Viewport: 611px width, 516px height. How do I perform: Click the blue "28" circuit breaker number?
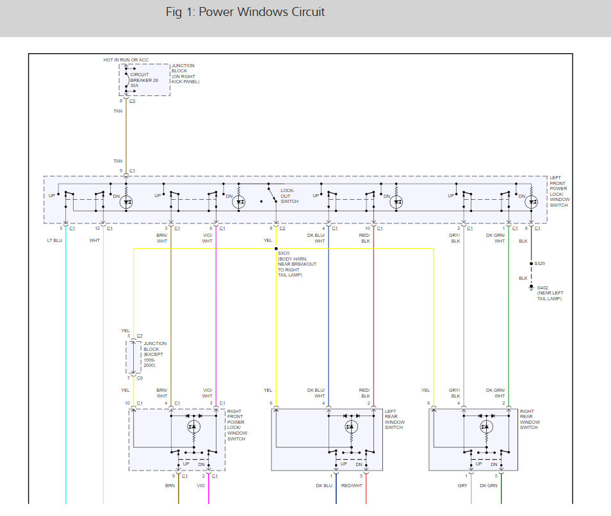155,80
